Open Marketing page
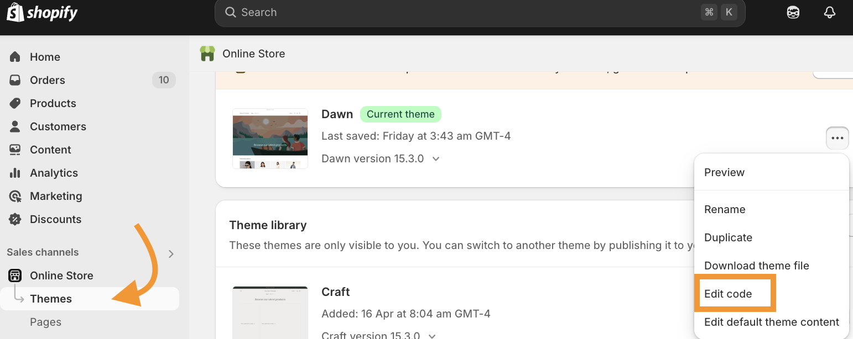Image resolution: width=853 pixels, height=339 pixels. pyautogui.click(x=56, y=196)
